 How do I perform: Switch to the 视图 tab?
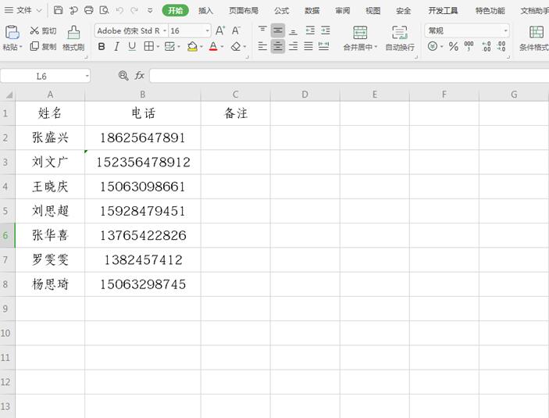(x=373, y=10)
